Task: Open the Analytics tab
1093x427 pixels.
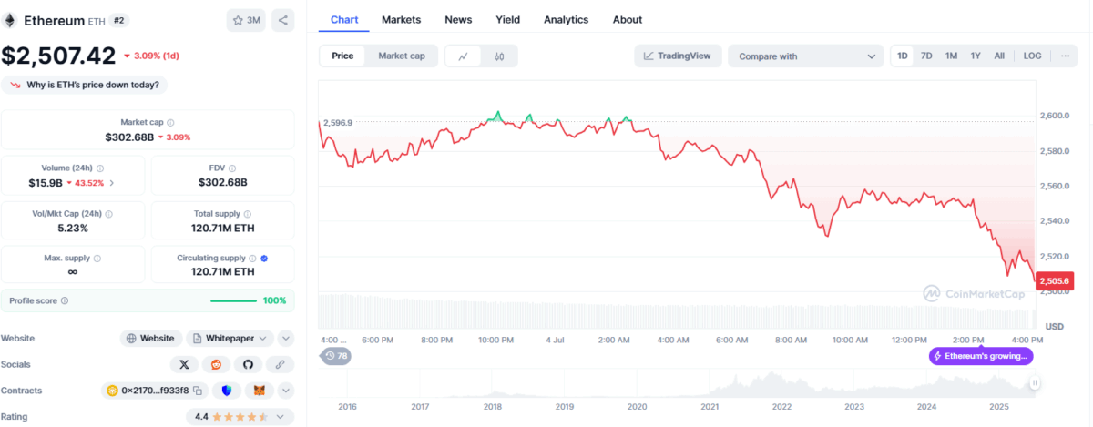Action: (566, 19)
